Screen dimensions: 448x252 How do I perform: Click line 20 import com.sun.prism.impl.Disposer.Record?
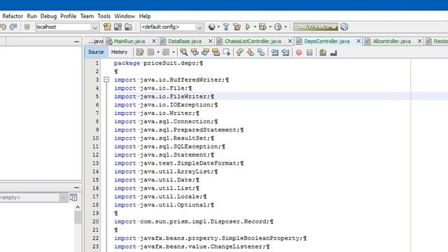pyautogui.click(x=194, y=221)
